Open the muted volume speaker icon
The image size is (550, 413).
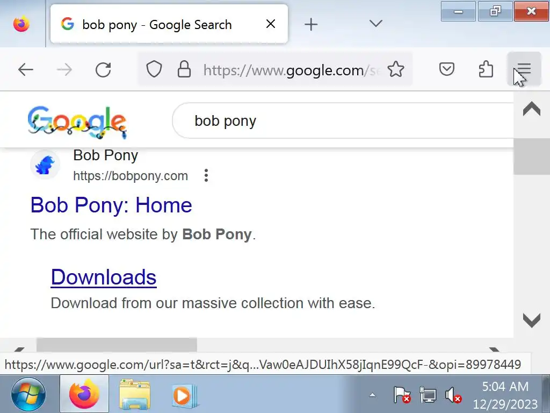pyautogui.click(x=453, y=395)
